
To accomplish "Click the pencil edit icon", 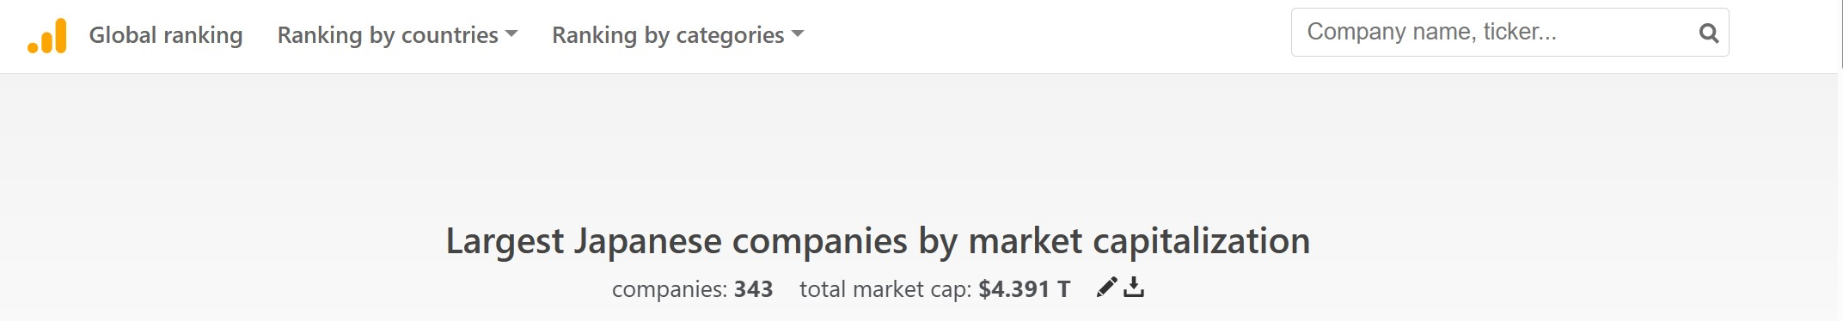I will coord(1106,288).
